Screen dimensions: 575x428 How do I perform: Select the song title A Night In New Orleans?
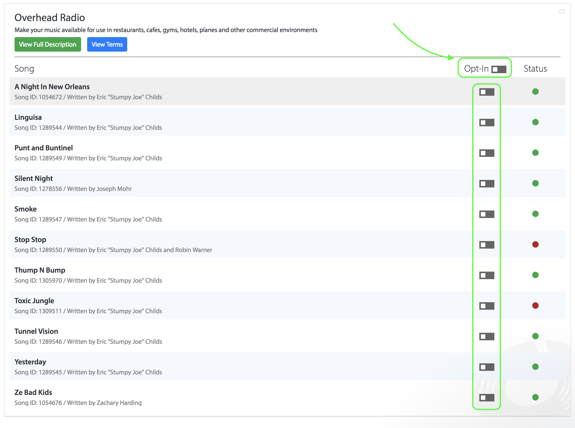tap(52, 87)
